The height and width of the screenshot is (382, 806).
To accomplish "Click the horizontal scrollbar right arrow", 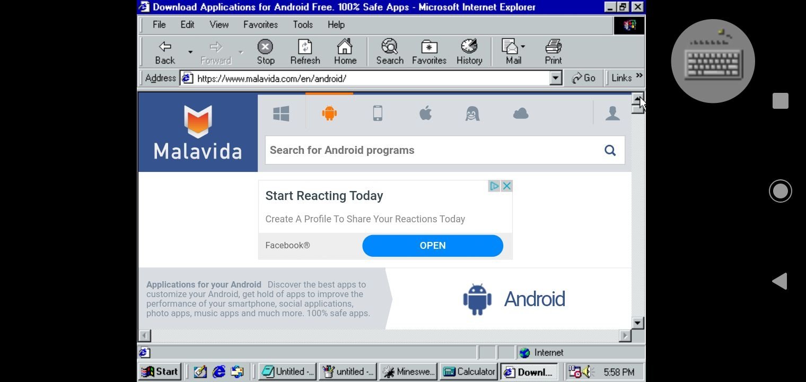I will coord(626,335).
